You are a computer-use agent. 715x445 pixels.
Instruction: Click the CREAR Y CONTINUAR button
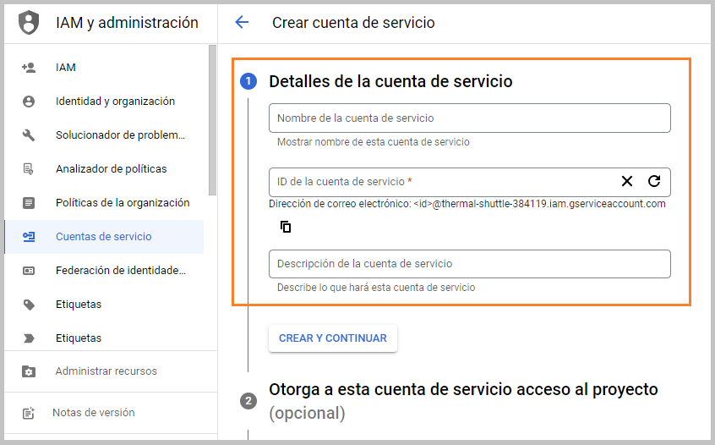click(333, 338)
